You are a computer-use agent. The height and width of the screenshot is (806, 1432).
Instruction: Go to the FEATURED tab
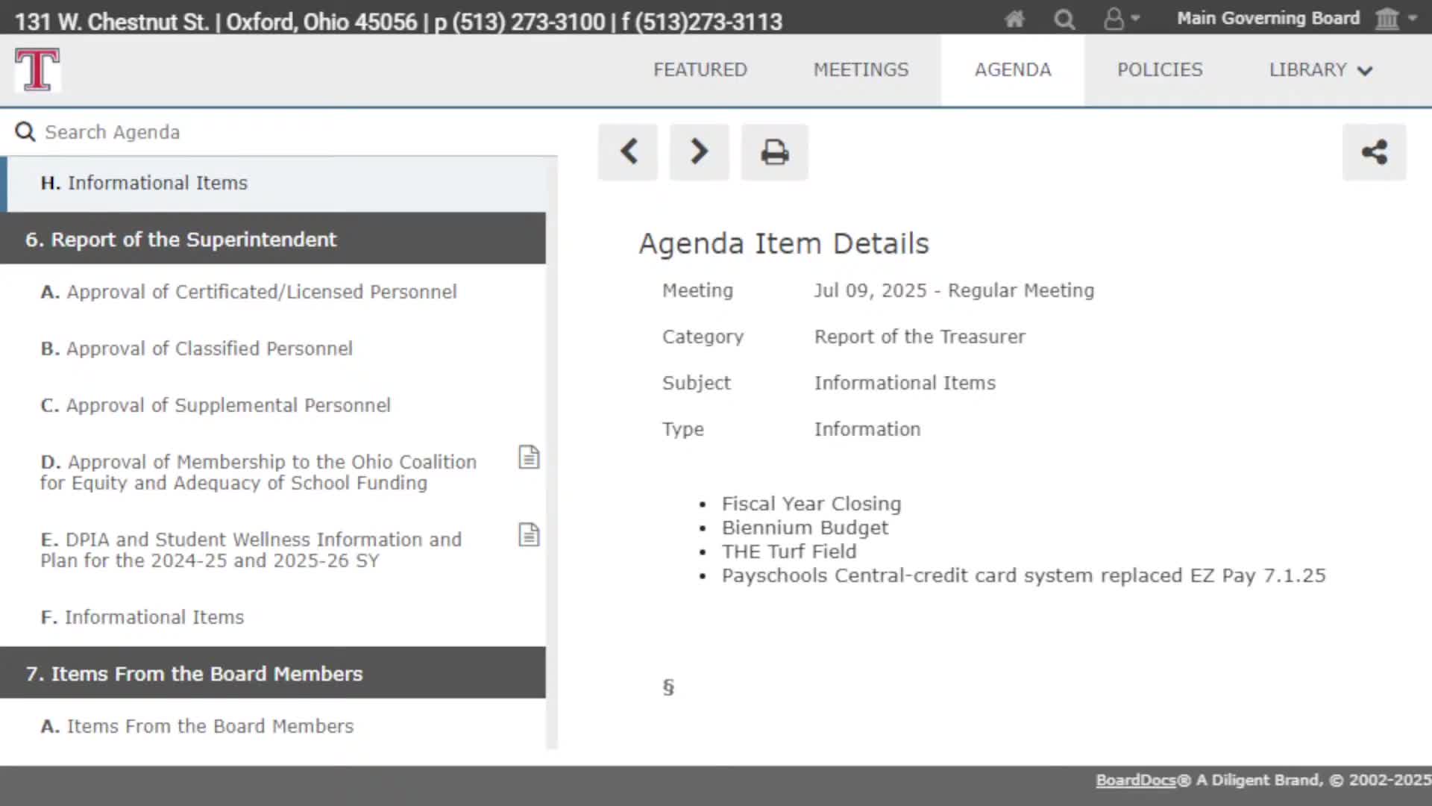(700, 70)
